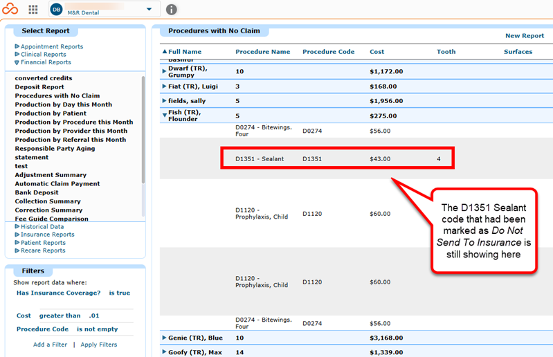Image resolution: width=553 pixels, height=357 pixels.
Task: Click Add a Filter link
Action: point(50,345)
